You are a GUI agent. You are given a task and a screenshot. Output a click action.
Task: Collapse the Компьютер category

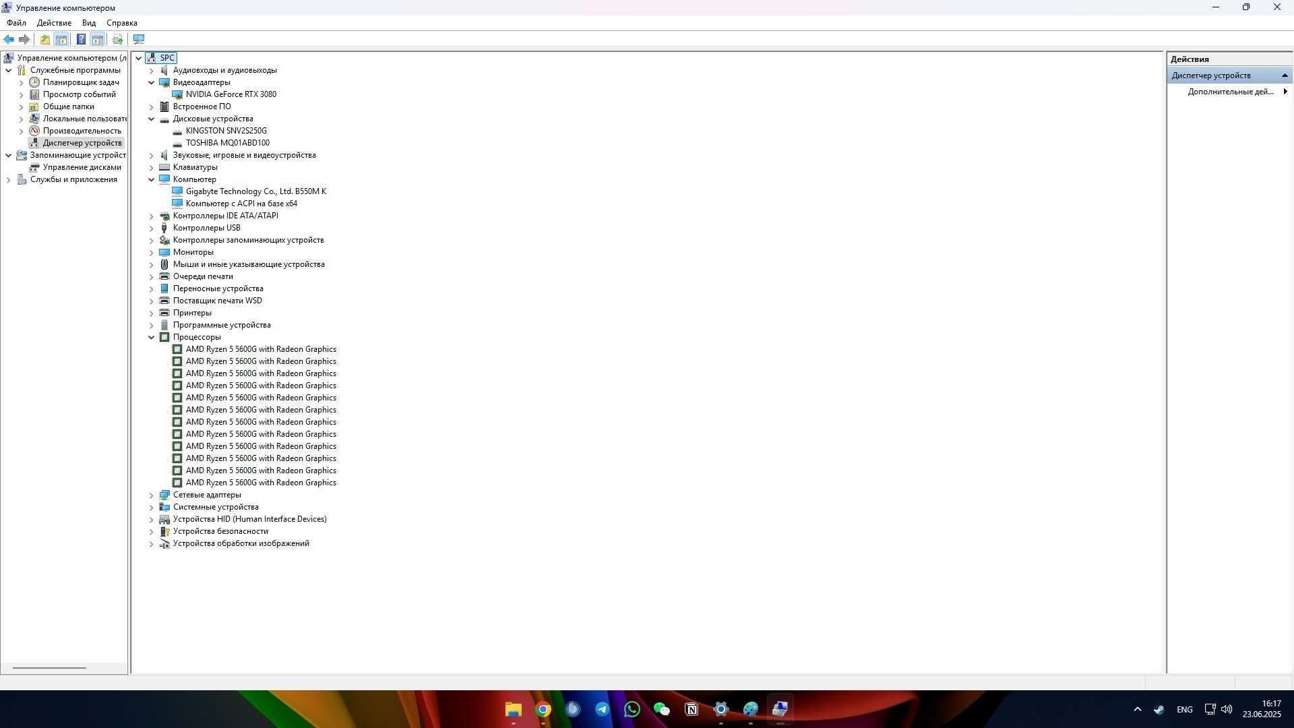tap(152, 179)
